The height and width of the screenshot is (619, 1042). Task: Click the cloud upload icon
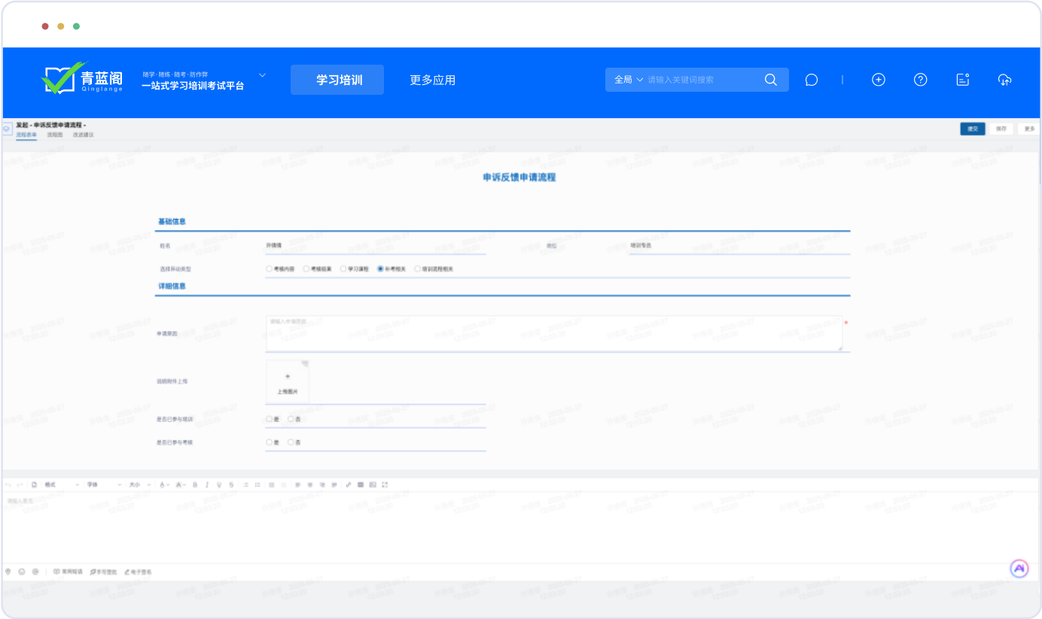pyautogui.click(x=1004, y=80)
